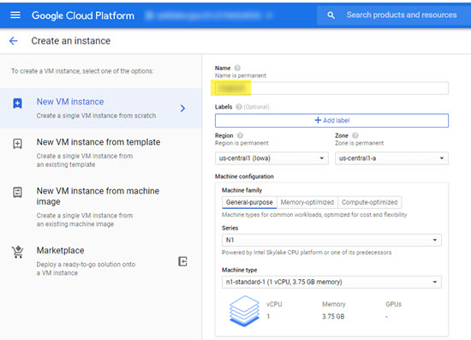Click 'Deploy a ready-to-go solution onto' description
This screenshot has height=340, width=471.
tap(86, 265)
